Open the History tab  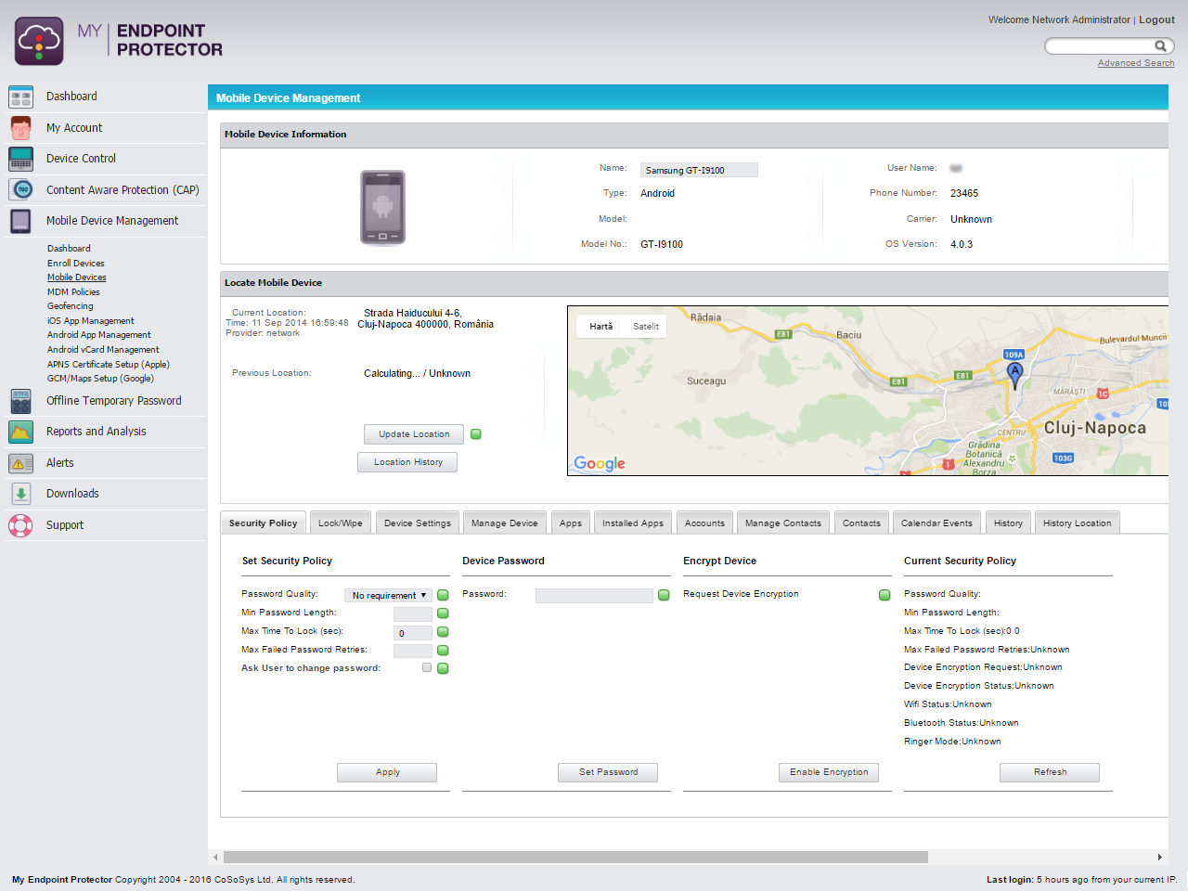click(1009, 523)
